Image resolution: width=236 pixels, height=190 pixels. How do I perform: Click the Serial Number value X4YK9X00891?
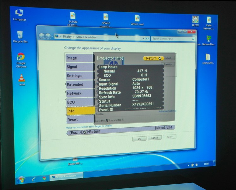pos(143,104)
